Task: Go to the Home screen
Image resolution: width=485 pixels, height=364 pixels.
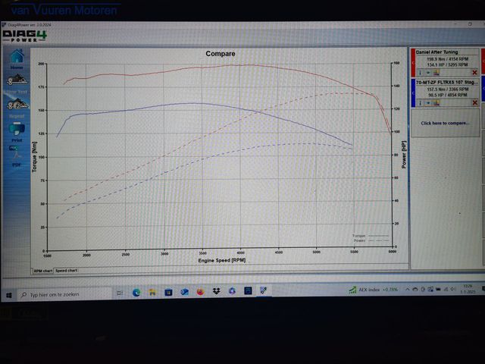Action: [x=16, y=61]
